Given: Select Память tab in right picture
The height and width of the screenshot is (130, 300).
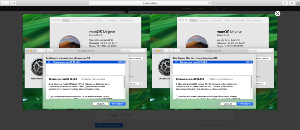Looking at the screenshot, I should tap(228, 20).
